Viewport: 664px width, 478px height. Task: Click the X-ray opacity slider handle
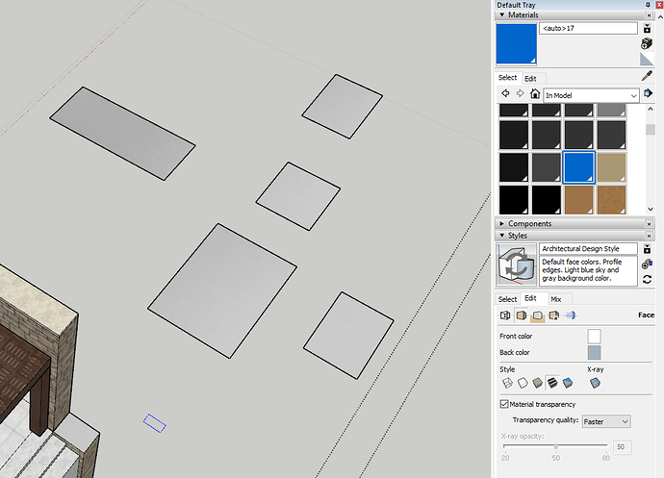click(x=555, y=446)
